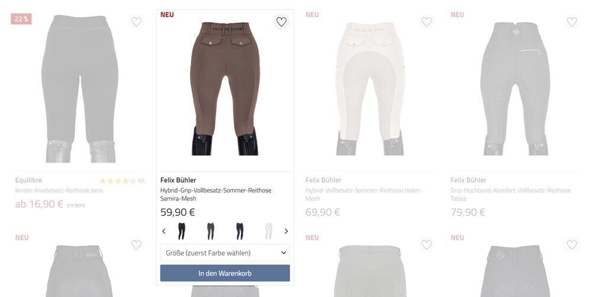Open the Grip-Hochbund-Komfort-Vollbesatz-Reithose Tabea link

(510, 195)
